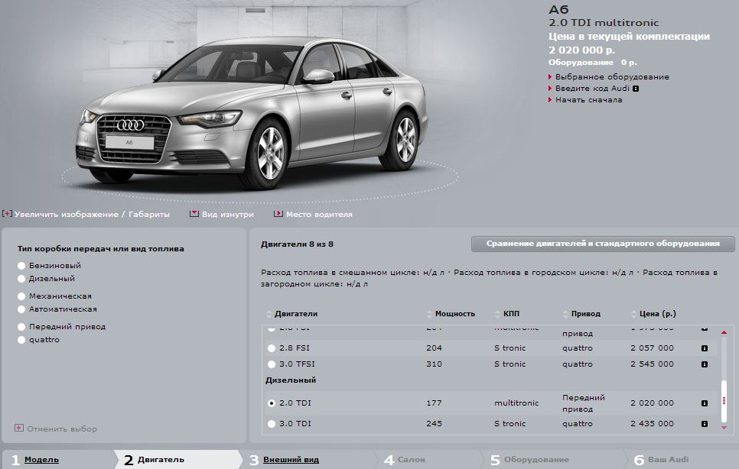This screenshot has width=739, height=469.
Task: Open interior view via its icon
Action: tap(194, 214)
